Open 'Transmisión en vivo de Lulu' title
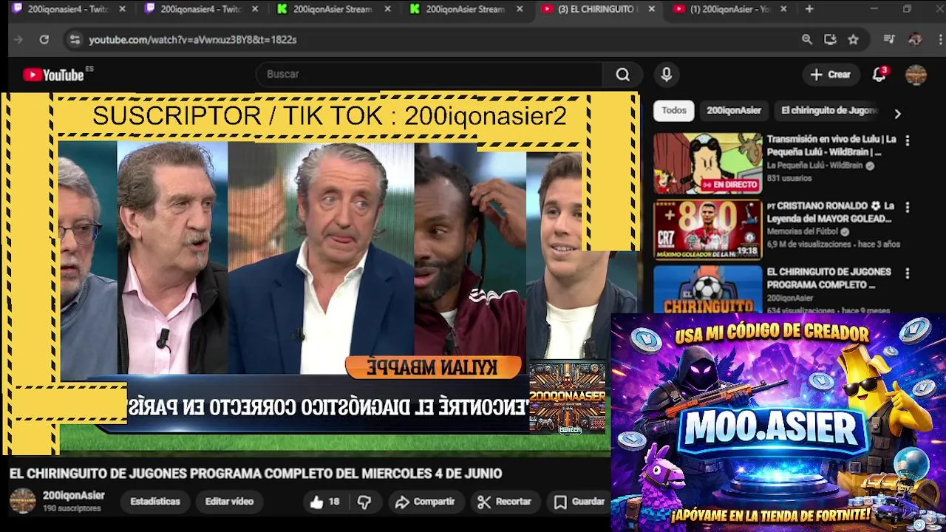This screenshot has width=946, height=532. coord(831,145)
